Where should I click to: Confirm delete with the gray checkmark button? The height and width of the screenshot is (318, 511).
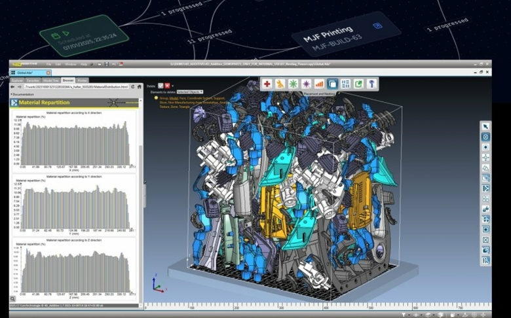point(161,86)
